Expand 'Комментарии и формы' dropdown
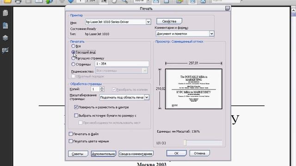 point(212,34)
